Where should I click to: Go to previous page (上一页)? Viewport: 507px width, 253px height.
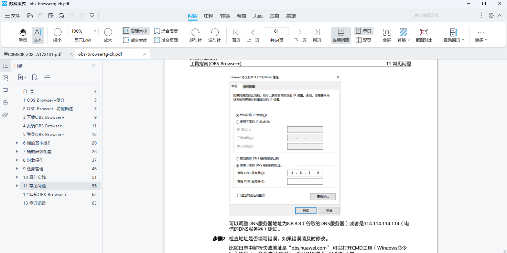[x=253, y=35]
